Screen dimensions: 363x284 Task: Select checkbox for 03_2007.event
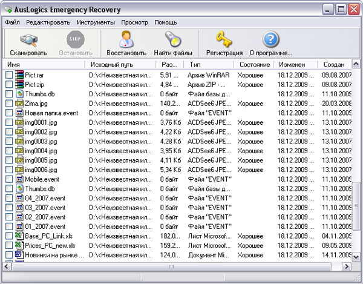click(9, 208)
